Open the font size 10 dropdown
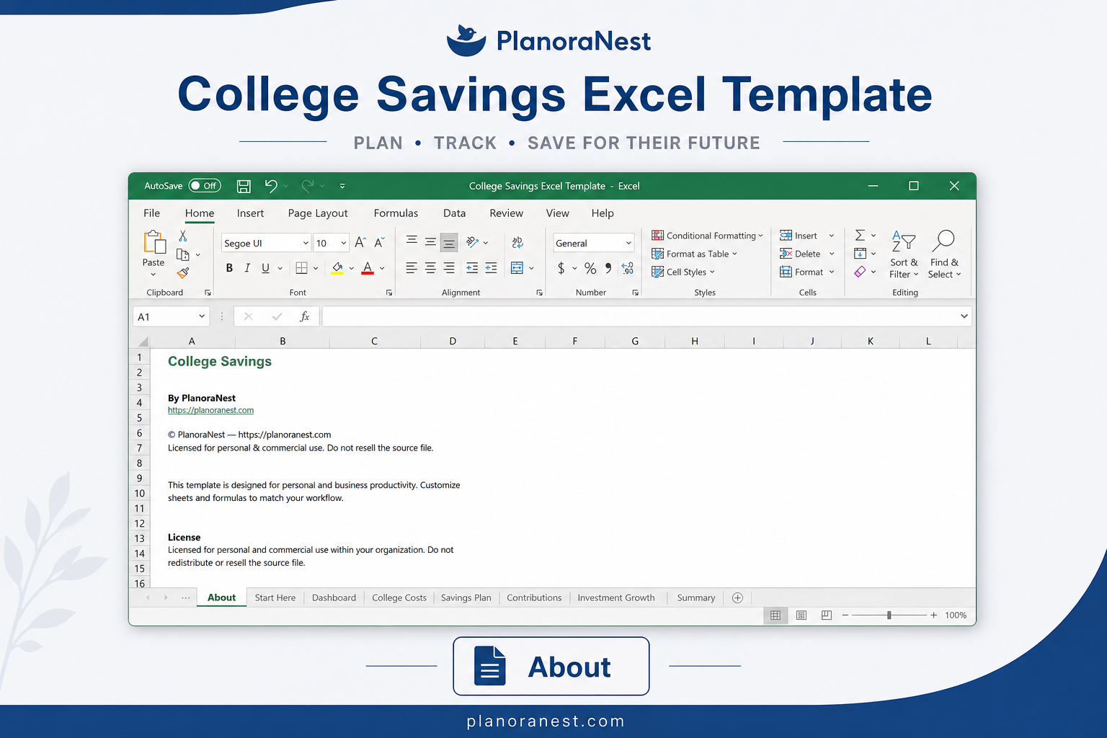This screenshot has width=1107, height=738. [344, 243]
